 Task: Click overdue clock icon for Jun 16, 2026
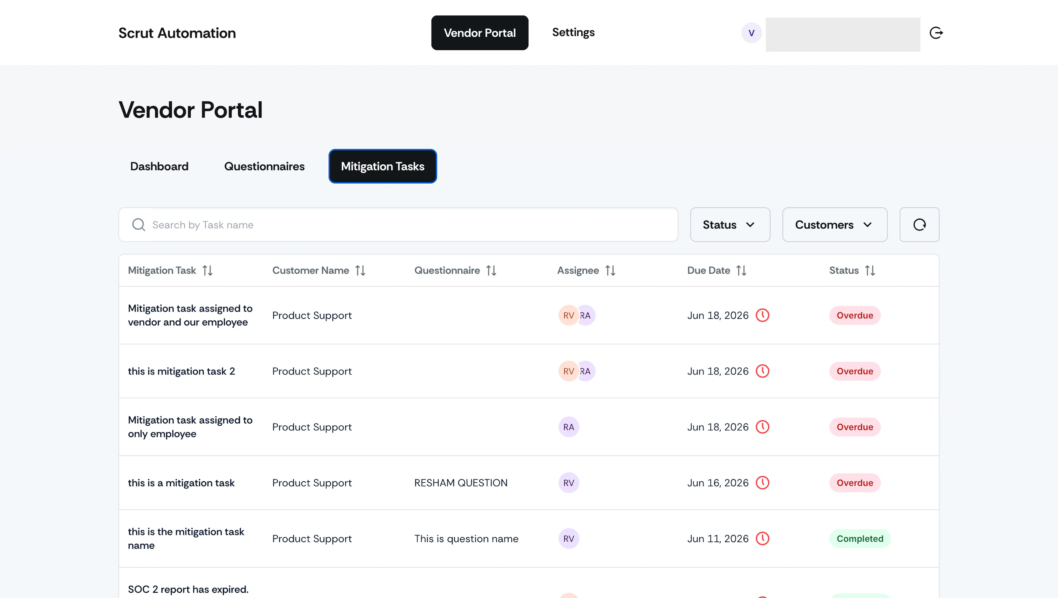(763, 483)
